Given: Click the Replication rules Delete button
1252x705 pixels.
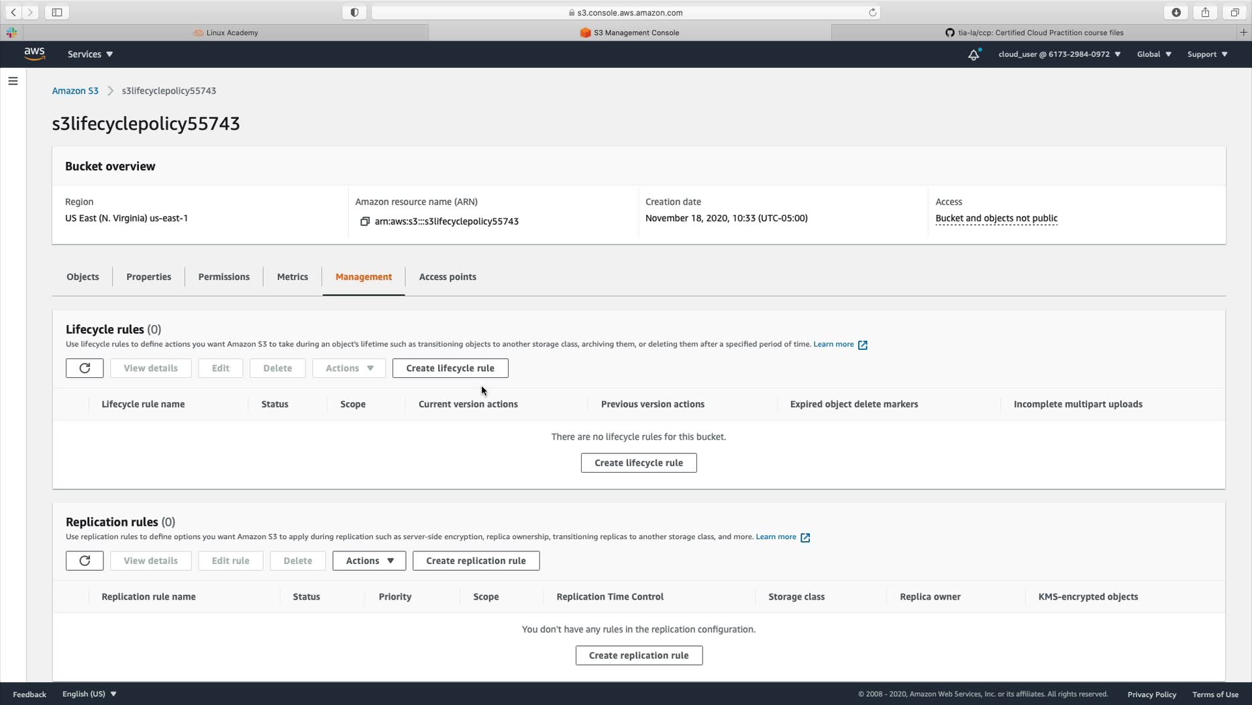Looking at the screenshot, I should pyautogui.click(x=297, y=561).
